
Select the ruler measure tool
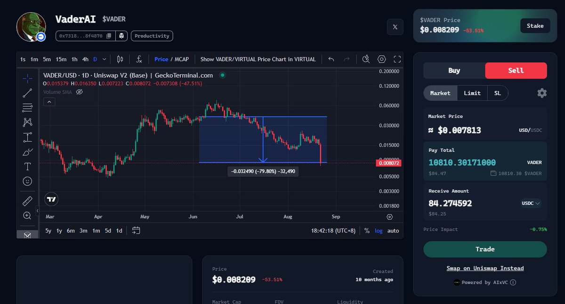(27, 201)
